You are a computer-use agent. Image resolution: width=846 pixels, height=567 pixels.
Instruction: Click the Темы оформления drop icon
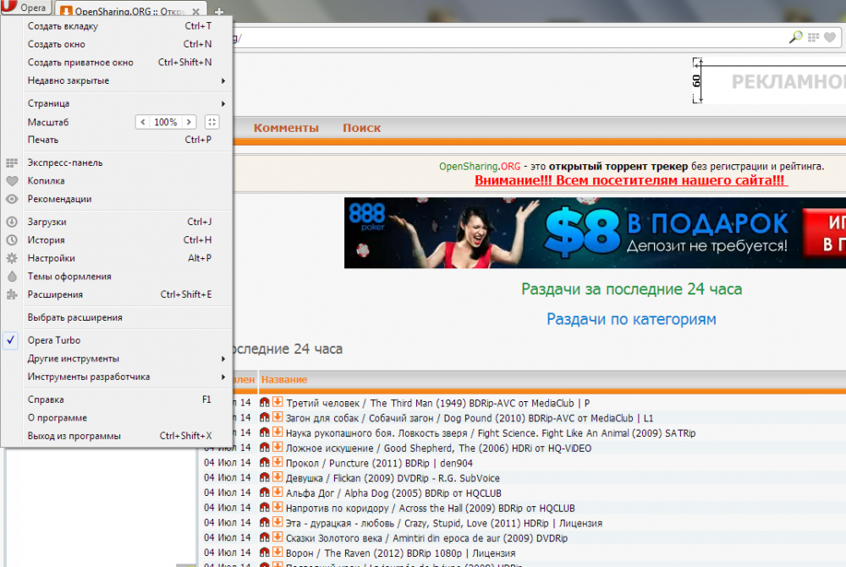pos(12,276)
